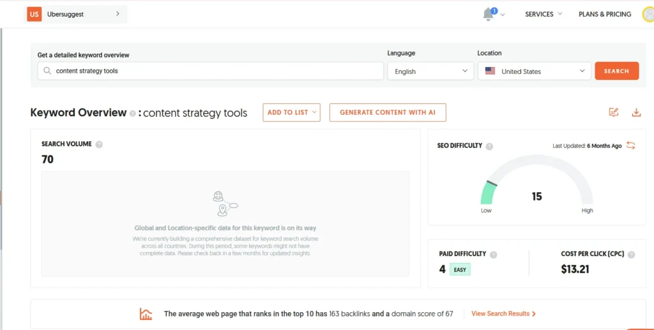The width and height of the screenshot is (654, 330).
Task: Open the Language dropdown
Action: [x=430, y=71]
